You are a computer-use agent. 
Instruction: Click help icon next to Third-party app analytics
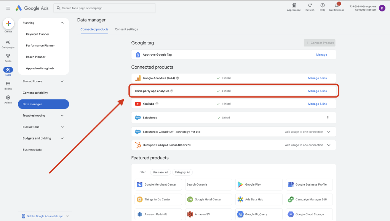click(x=172, y=91)
